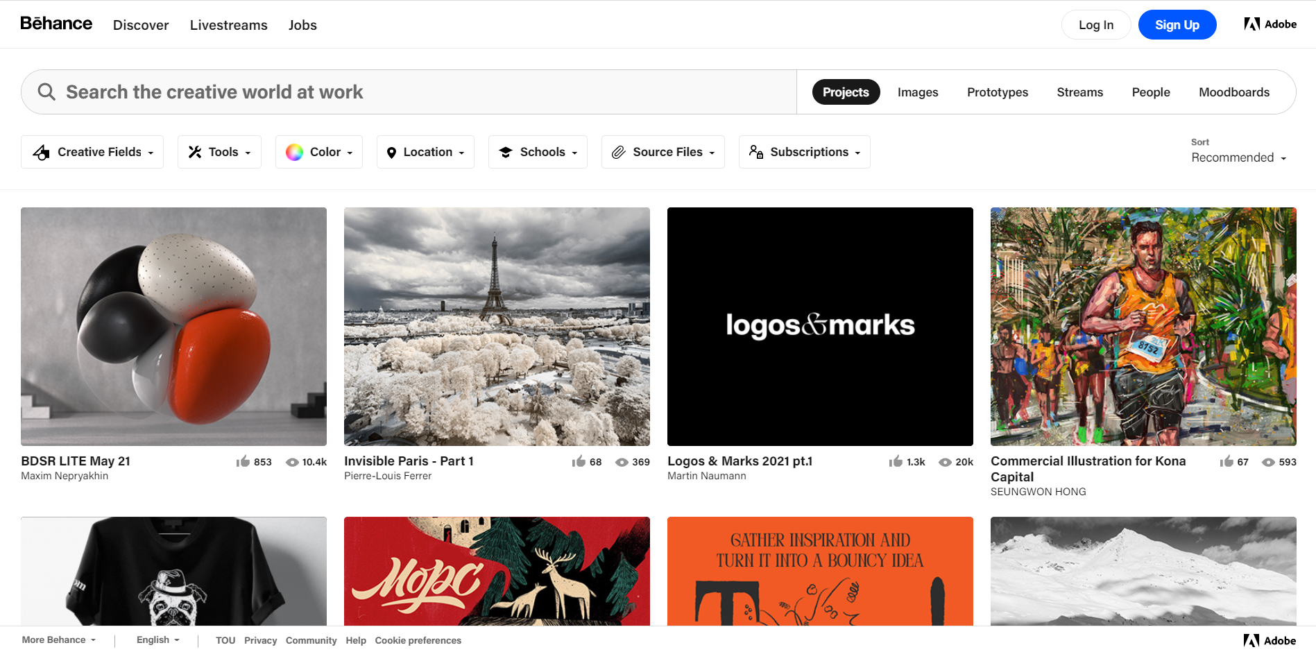This screenshot has height=652, width=1316.
Task: Click thumbs-up icon on BDSR LITE May 21
Action: [x=243, y=461]
